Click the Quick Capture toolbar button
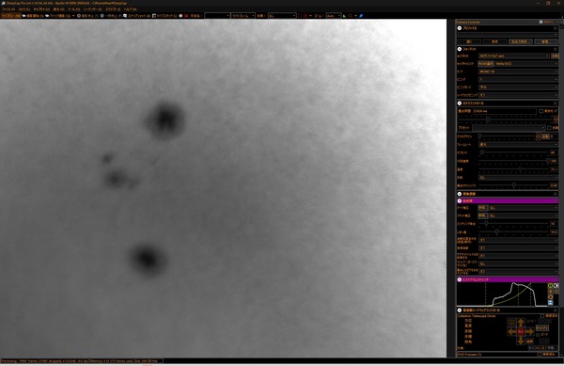 click(59, 16)
